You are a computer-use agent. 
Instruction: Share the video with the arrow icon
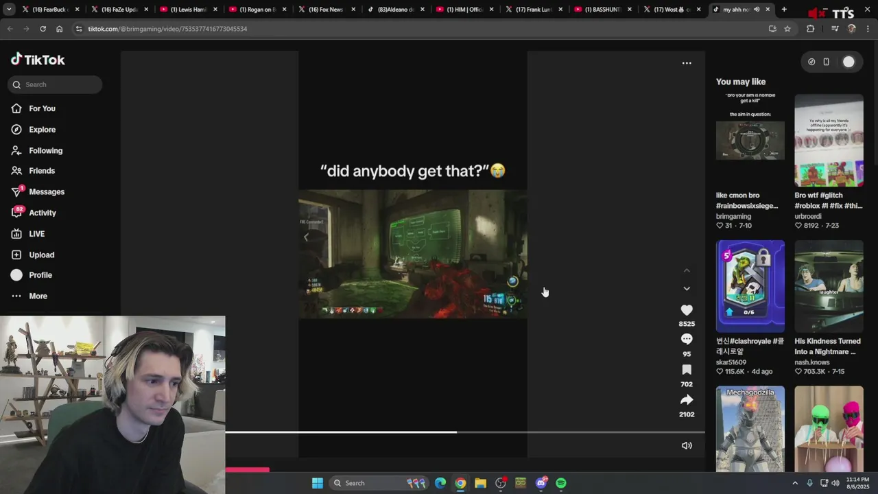pyautogui.click(x=687, y=400)
